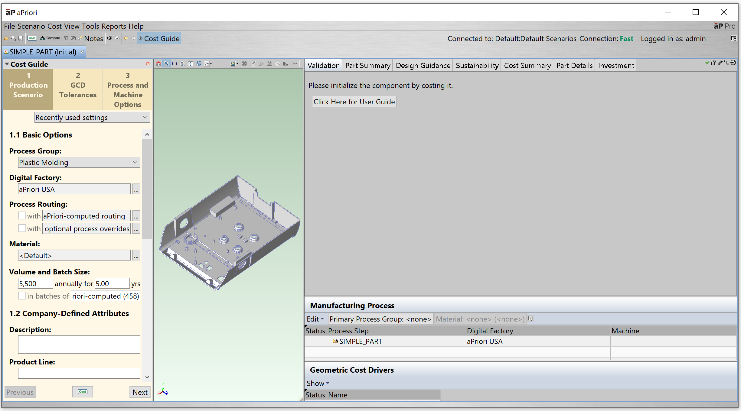The image size is (741, 411).
Task: Click the 'Click Here for User Guide' button
Action: point(354,102)
